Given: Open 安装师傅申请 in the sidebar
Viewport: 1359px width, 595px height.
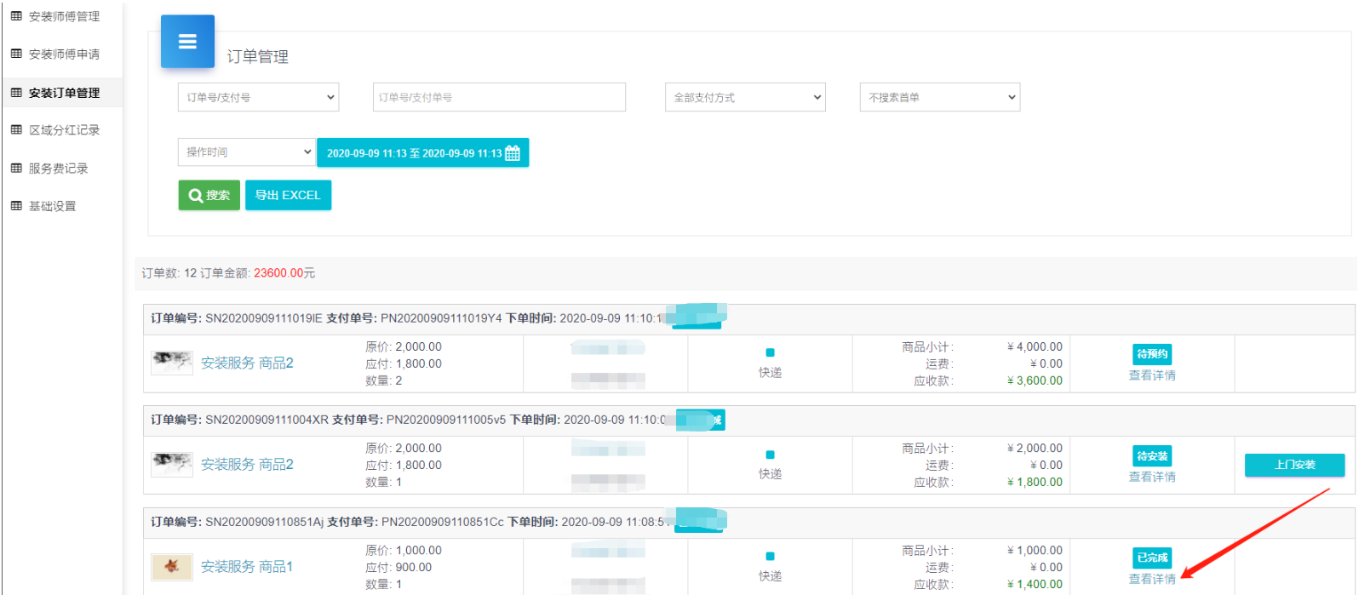Looking at the screenshot, I should [64, 54].
